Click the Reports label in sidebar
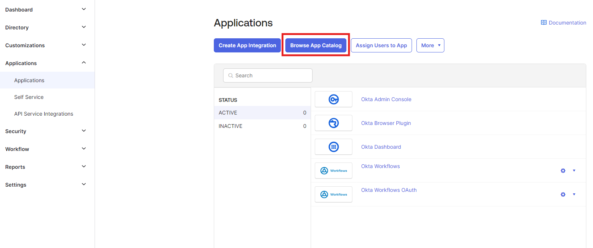 15,167
